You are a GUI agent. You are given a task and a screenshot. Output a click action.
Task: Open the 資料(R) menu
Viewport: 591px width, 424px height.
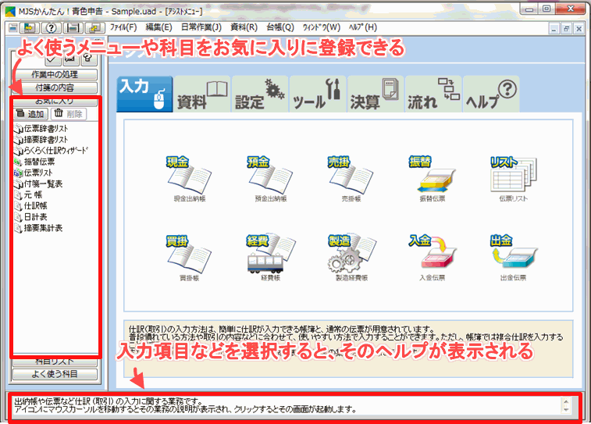coord(244,27)
